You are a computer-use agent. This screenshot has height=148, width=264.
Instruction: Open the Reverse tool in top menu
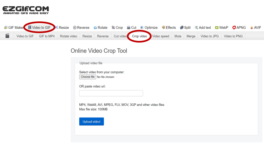81,27
